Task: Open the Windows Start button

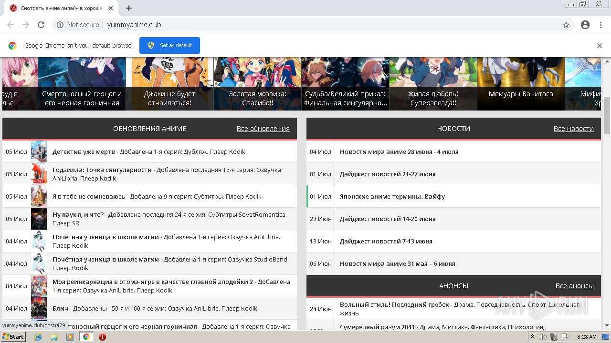Action: (13, 337)
